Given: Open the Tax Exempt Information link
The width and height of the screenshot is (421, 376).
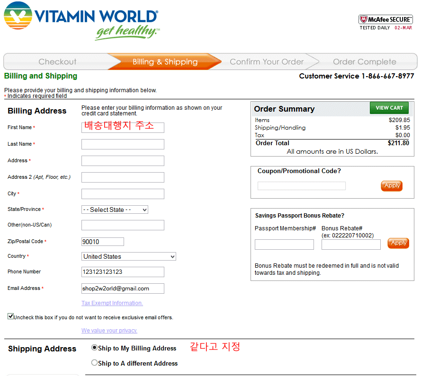Looking at the screenshot, I should tap(112, 303).
